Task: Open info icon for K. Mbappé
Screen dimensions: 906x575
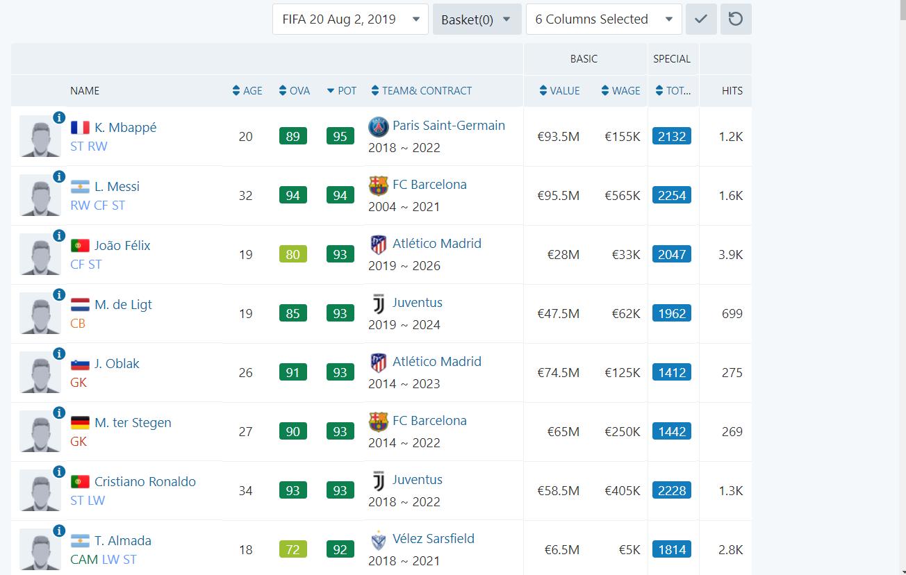Action: (59, 117)
